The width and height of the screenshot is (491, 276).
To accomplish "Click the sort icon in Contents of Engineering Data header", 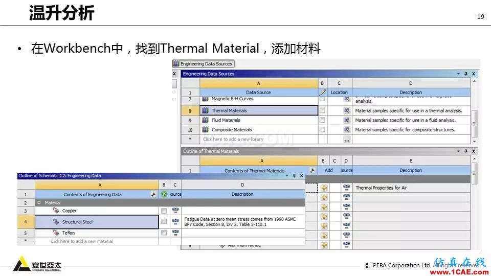I will click(x=153, y=194).
